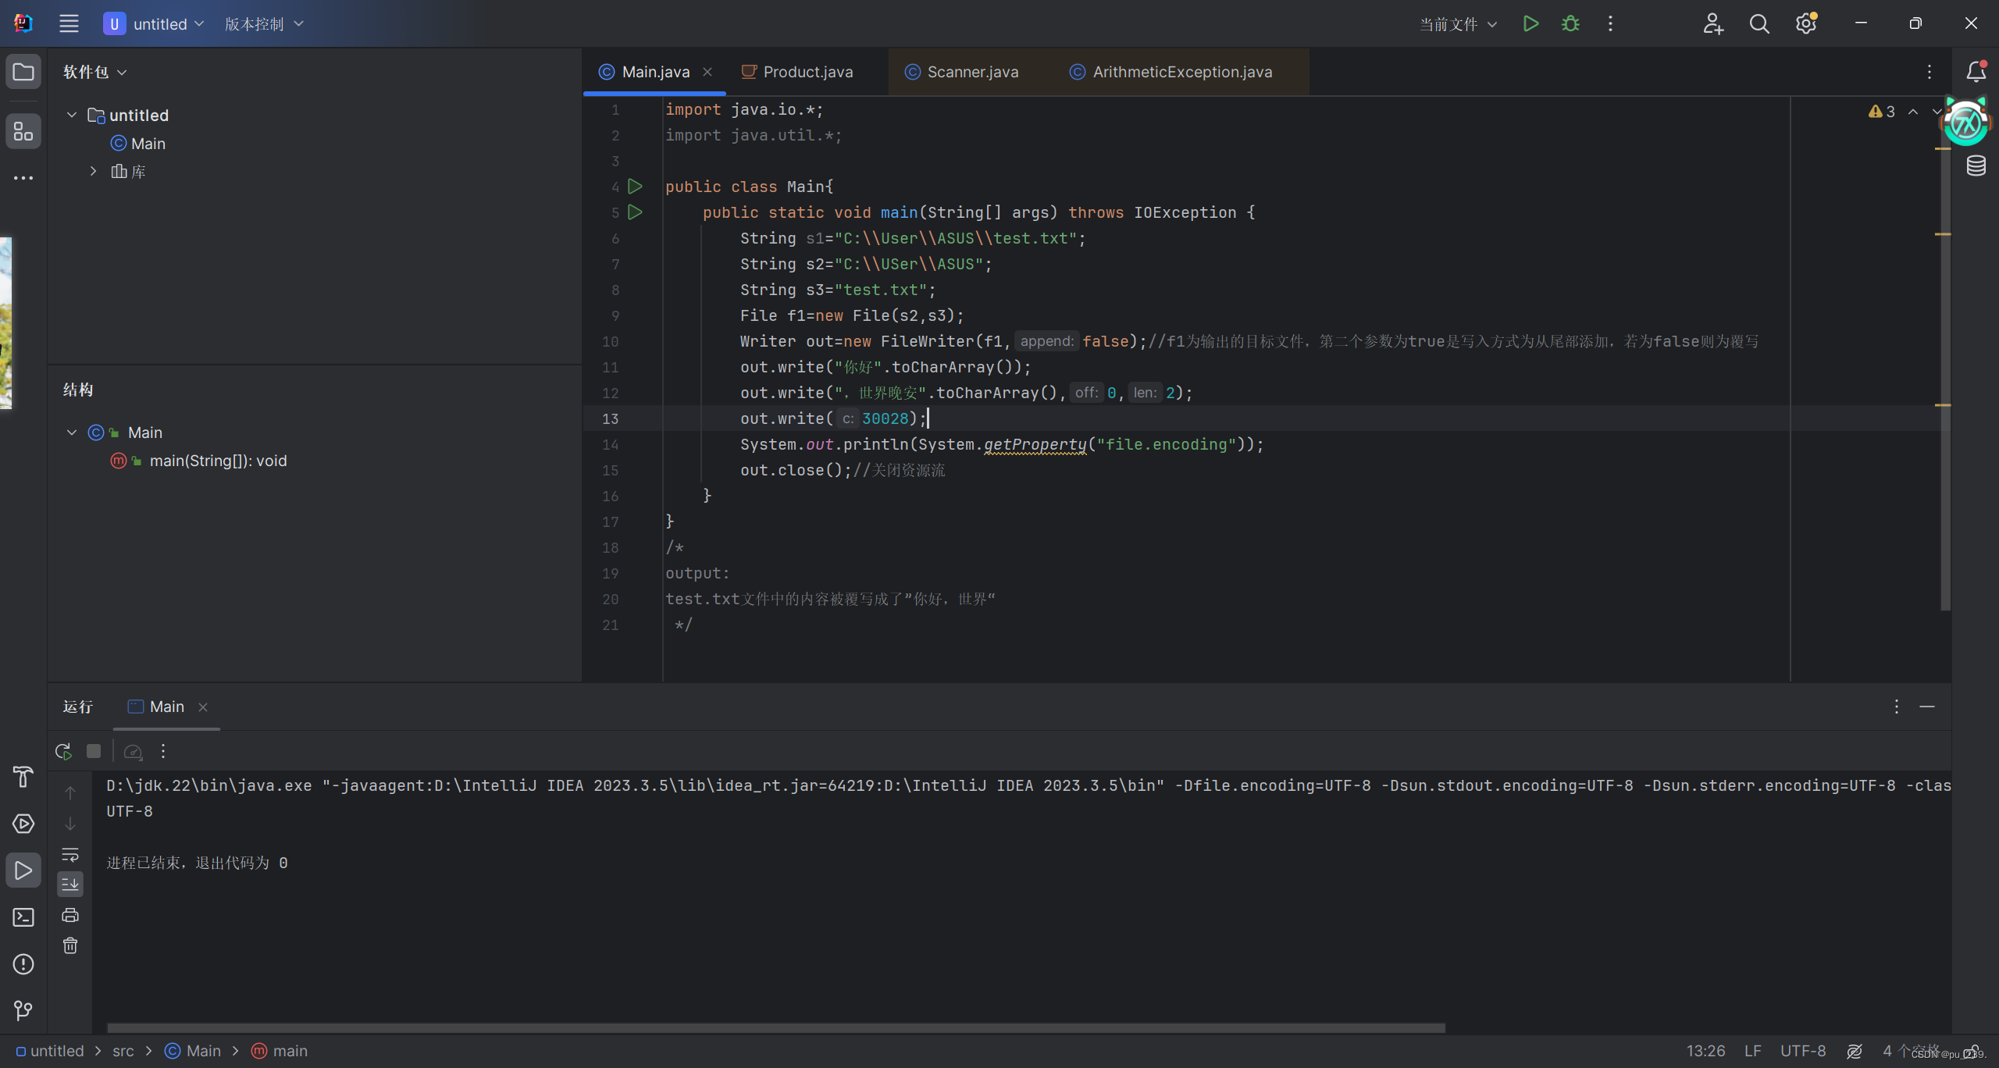Image resolution: width=1999 pixels, height=1068 pixels.
Task: Run the program with the green Run icon
Action: pos(1530,23)
